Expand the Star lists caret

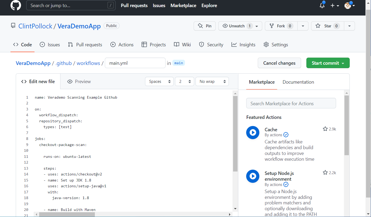349,26
